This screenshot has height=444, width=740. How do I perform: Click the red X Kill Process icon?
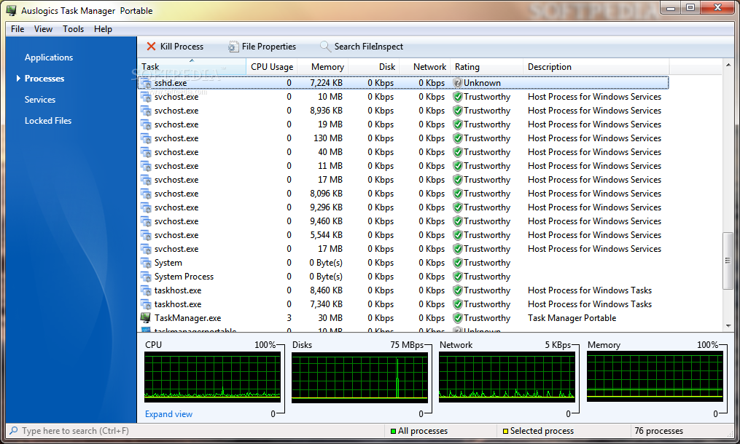(151, 46)
